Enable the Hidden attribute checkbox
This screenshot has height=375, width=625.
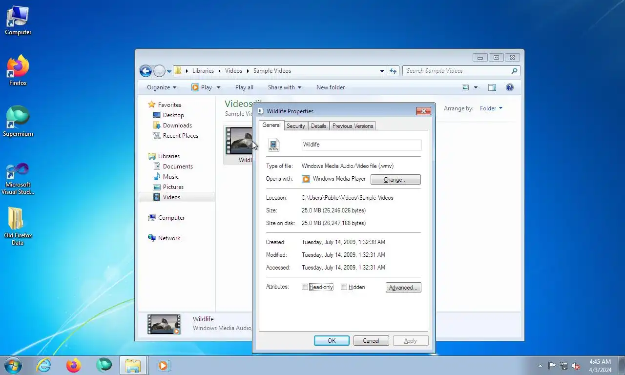344,287
